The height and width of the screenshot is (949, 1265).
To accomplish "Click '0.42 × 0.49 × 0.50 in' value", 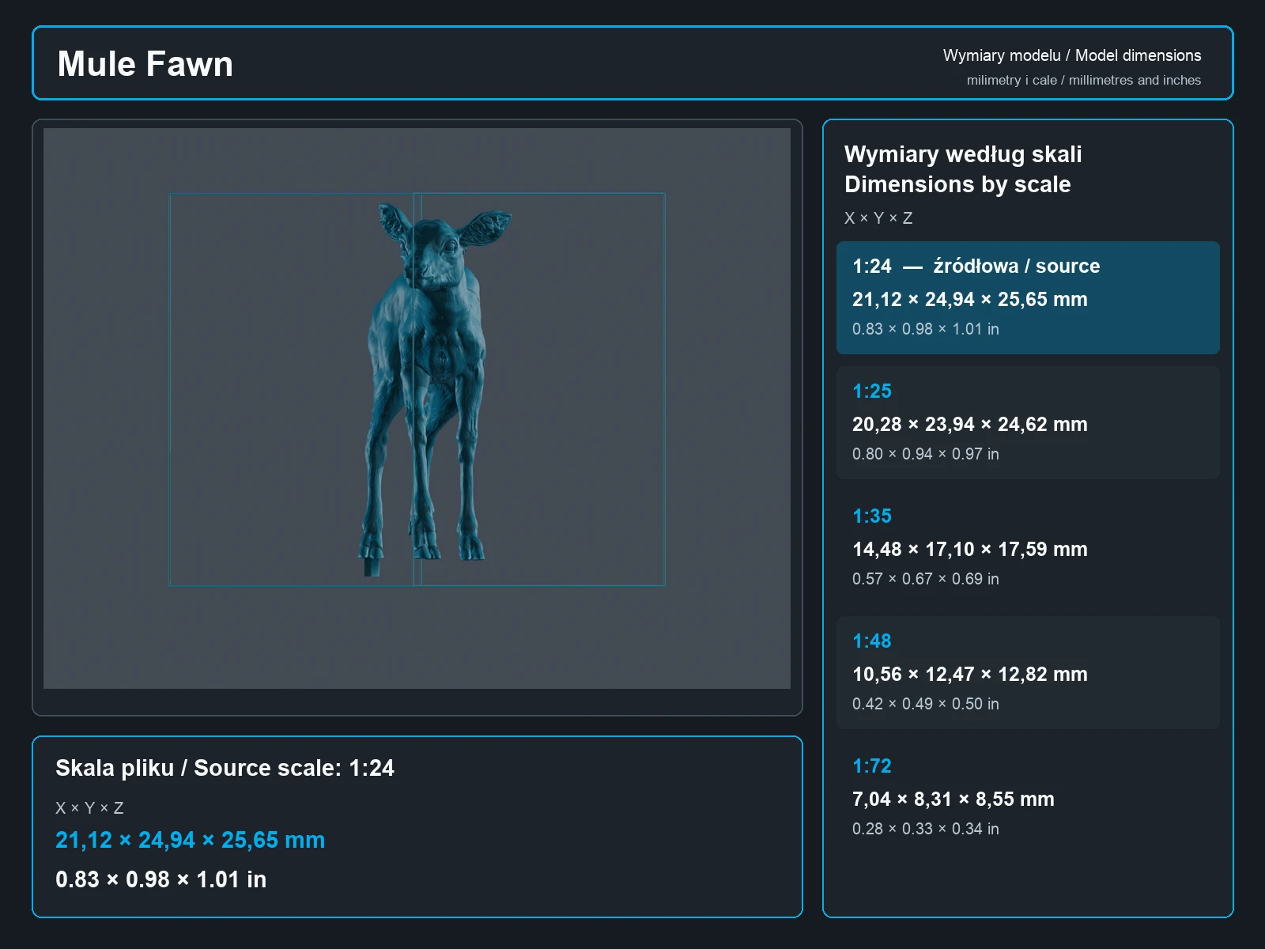I will click(926, 704).
